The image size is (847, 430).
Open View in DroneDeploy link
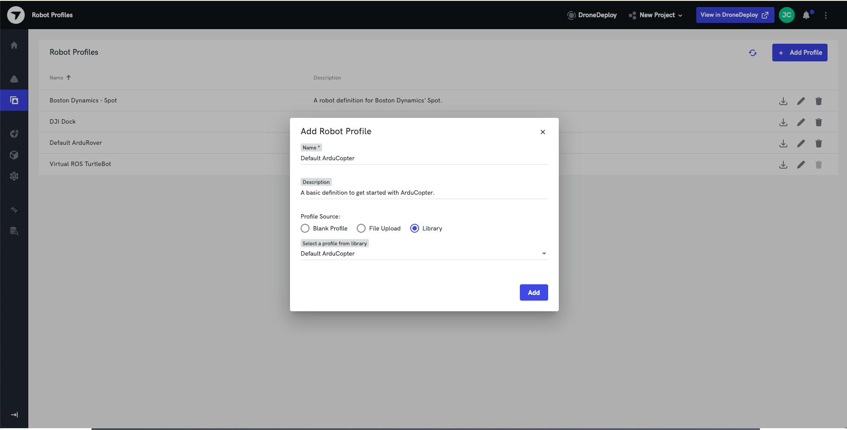[735, 15]
